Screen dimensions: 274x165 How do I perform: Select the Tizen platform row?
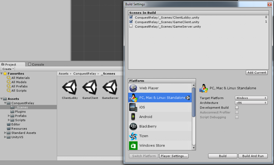(x=160, y=136)
